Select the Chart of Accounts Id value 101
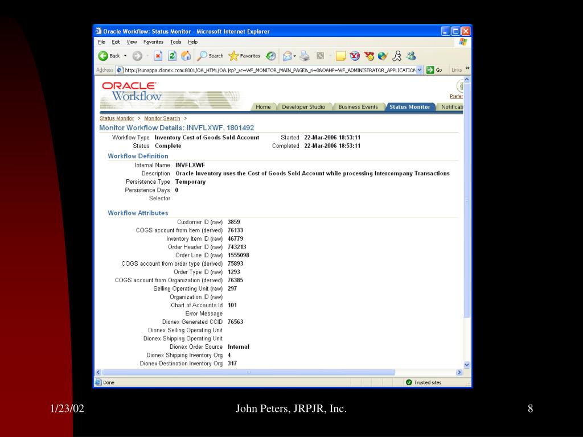Image resolution: width=583 pixels, height=437 pixels. pyautogui.click(x=232, y=305)
